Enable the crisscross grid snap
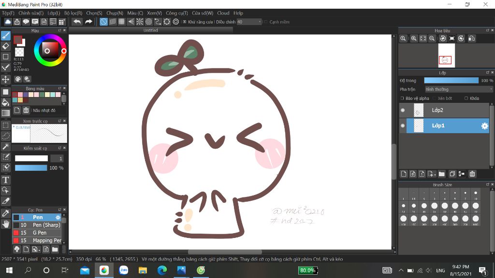This screenshot has height=278, width=495. point(121,22)
